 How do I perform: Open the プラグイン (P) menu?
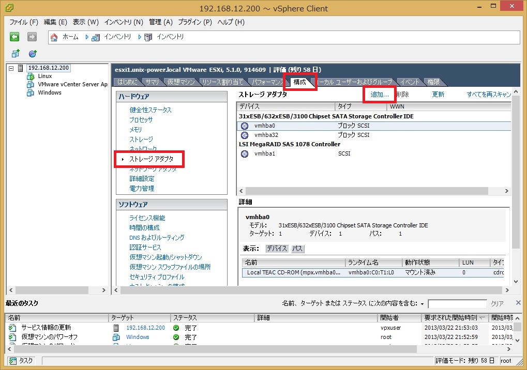click(x=195, y=22)
